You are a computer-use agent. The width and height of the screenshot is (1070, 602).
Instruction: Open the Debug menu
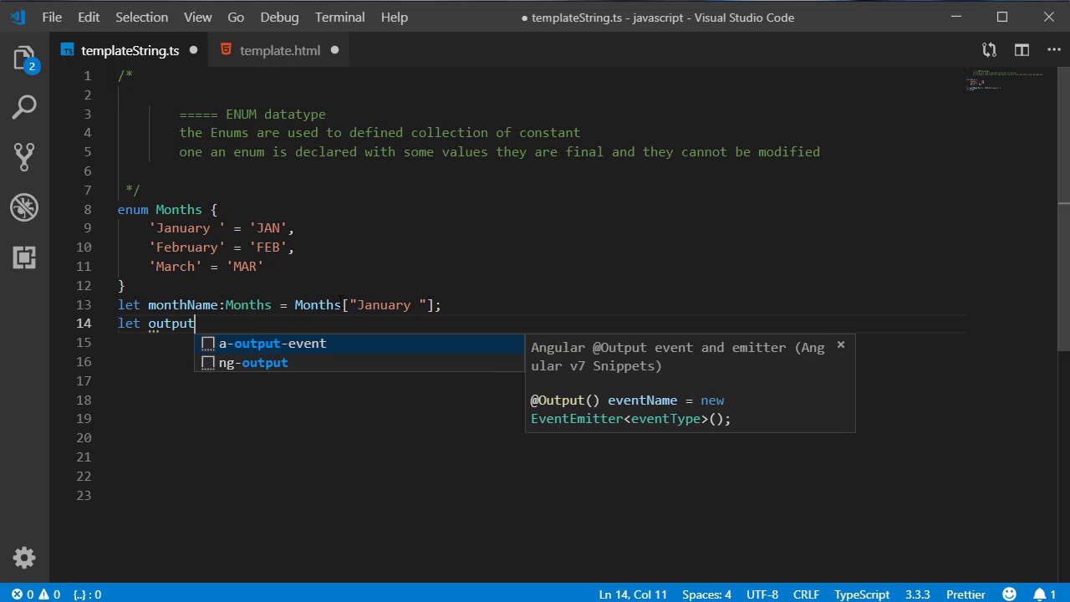click(279, 17)
